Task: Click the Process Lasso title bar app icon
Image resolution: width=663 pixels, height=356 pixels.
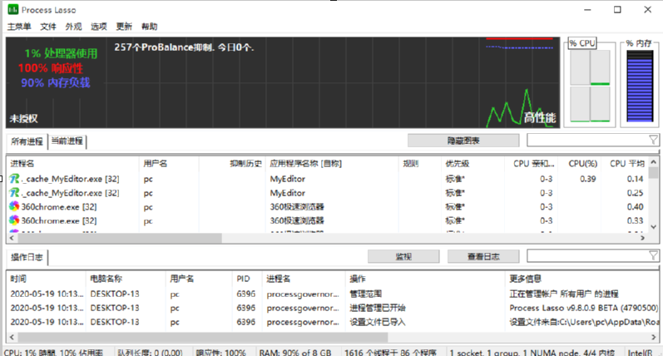Action: pyautogui.click(x=12, y=9)
